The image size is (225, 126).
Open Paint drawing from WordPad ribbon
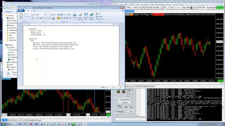point(80,16)
